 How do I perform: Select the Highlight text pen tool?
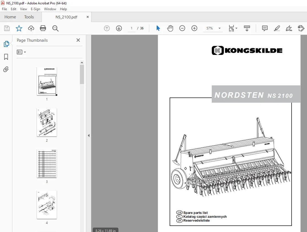[x=277, y=28]
